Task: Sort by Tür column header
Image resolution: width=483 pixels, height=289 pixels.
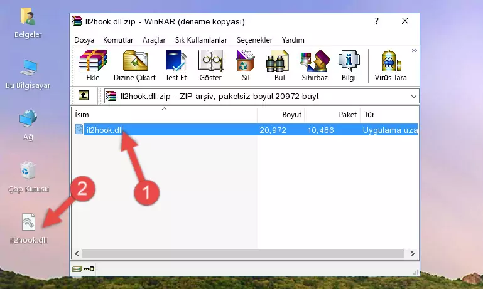Action: [389, 114]
